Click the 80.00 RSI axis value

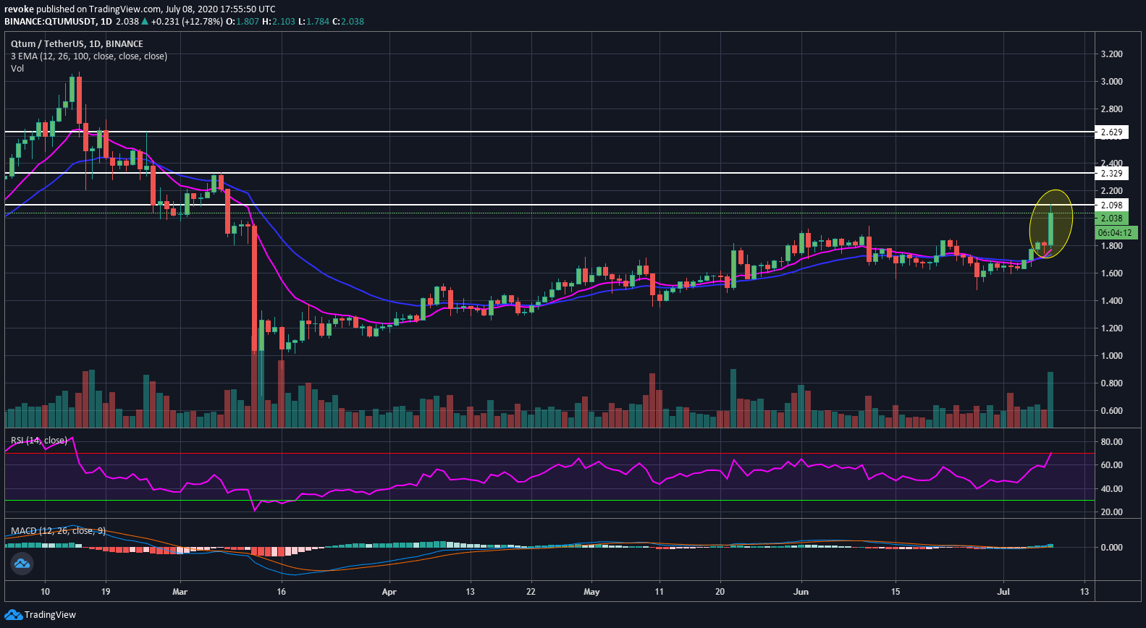[x=1111, y=442]
